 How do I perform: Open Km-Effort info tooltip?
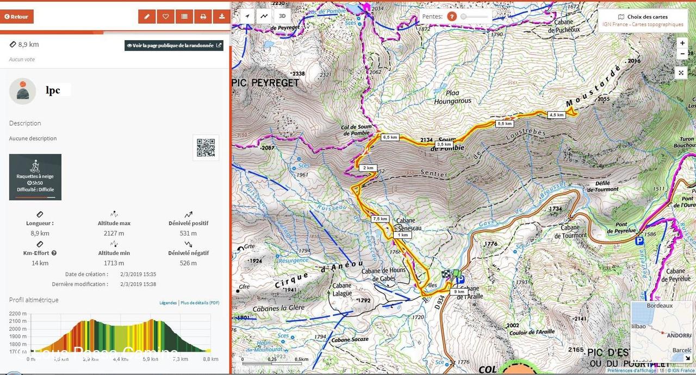pos(54,253)
